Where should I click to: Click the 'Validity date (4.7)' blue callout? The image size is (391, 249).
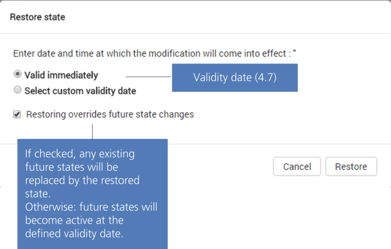(x=235, y=78)
